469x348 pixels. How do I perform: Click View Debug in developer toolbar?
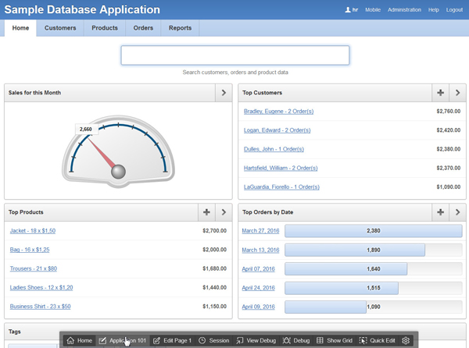pyautogui.click(x=256, y=340)
